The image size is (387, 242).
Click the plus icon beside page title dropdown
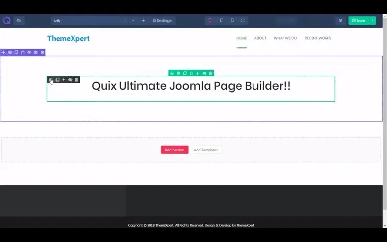click(143, 20)
